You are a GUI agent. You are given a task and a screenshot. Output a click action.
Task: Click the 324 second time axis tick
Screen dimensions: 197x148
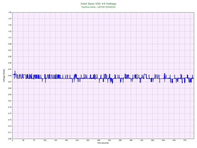[x=109, y=141]
